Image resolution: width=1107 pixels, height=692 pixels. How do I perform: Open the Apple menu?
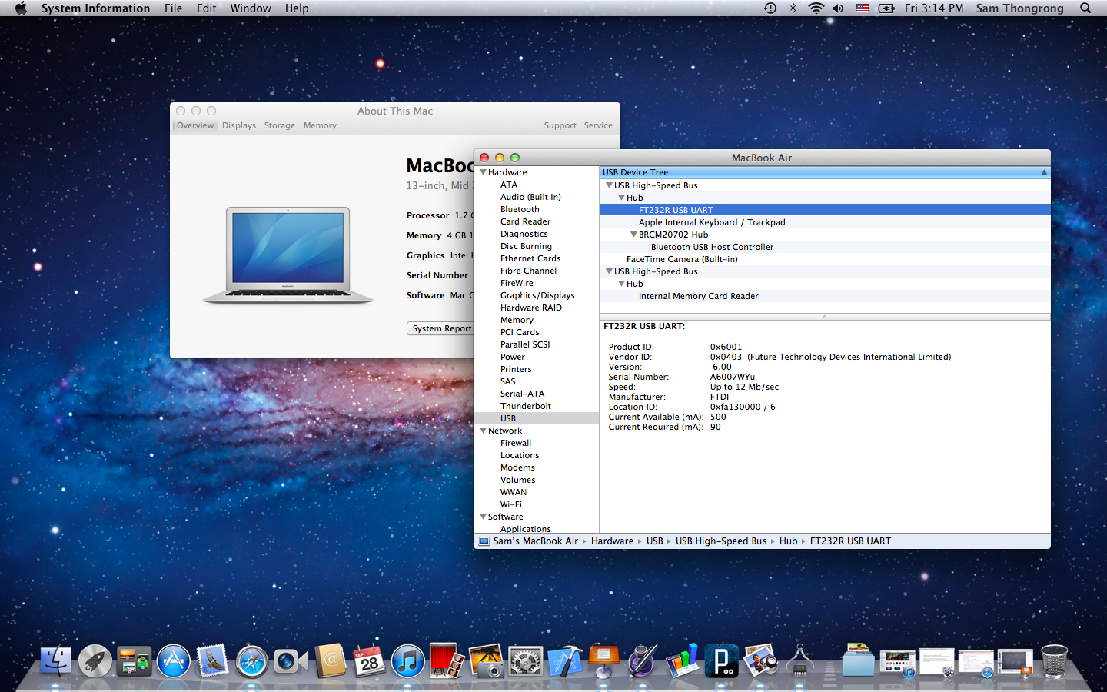(x=21, y=8)
